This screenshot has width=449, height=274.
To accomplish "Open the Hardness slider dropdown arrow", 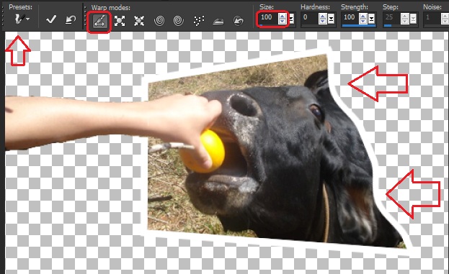I will 332,19.
